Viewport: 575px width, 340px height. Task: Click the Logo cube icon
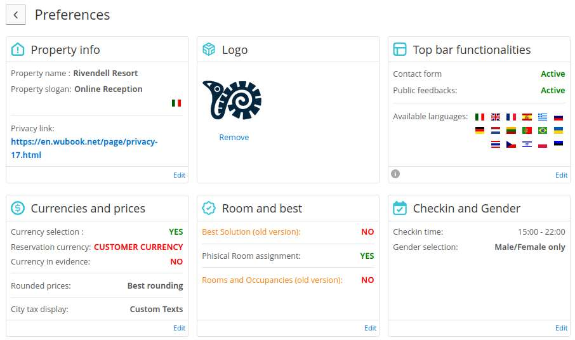(x=209, y=49)
